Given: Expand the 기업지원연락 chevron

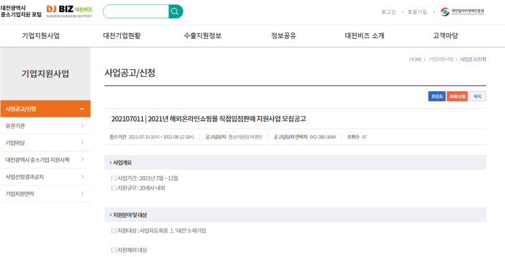Looking at the screenshot, I should tap(82, 194).
